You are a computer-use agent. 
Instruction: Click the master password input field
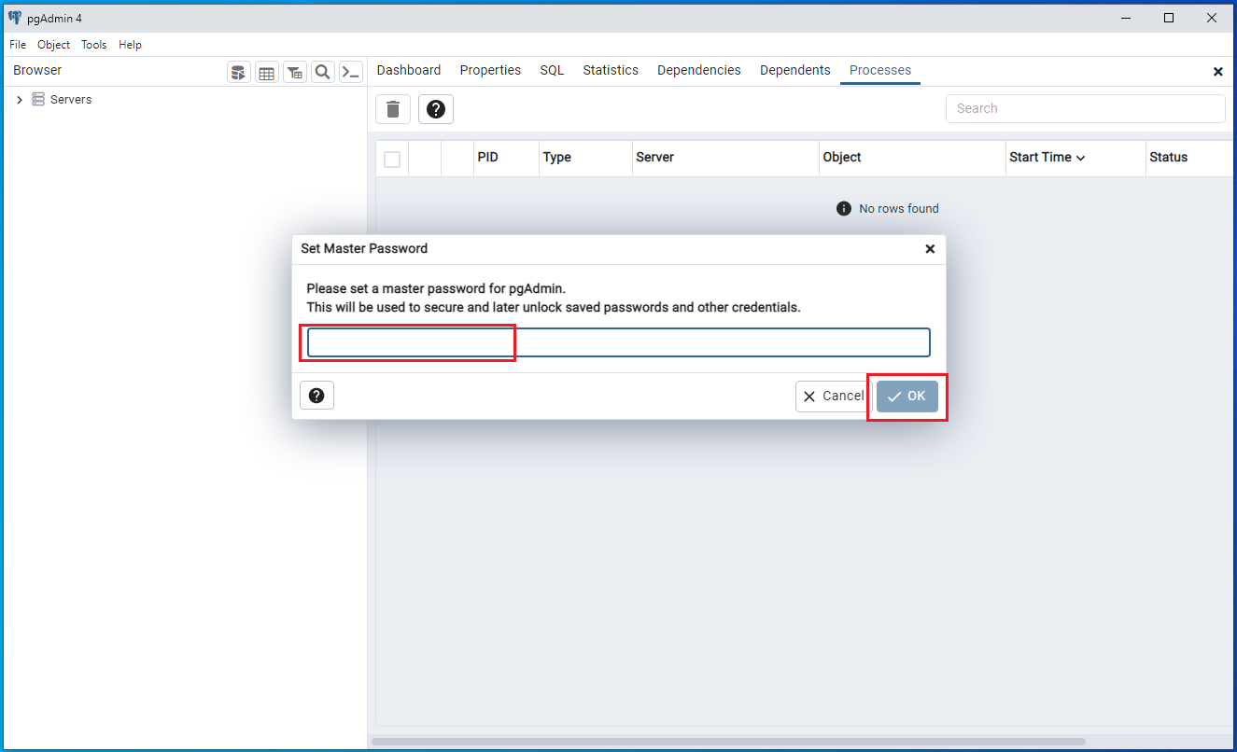click(619, 342)
